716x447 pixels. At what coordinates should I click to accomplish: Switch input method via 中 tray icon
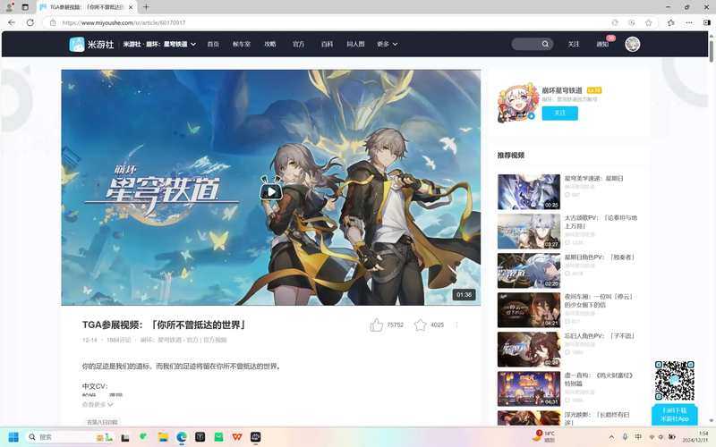pos(638,437)
